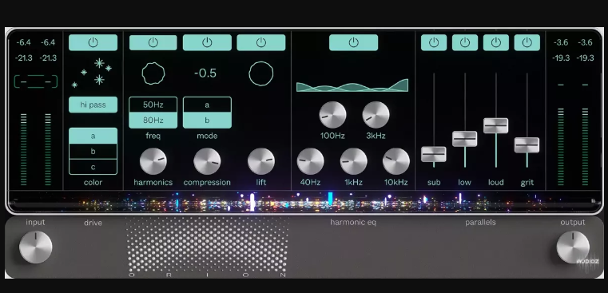608x293 pixels.
Task: Select the 80Hz freq option
Action: (153, 120)
